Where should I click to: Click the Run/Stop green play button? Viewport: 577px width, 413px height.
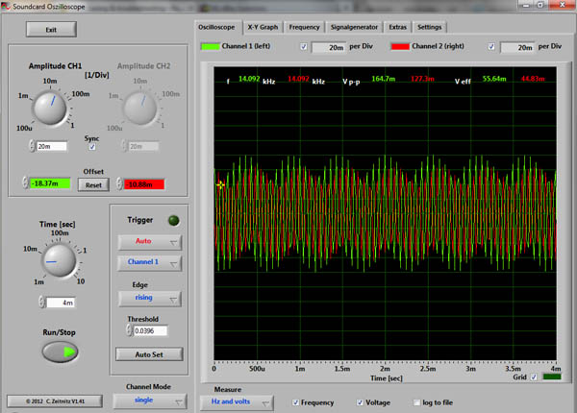60,352
